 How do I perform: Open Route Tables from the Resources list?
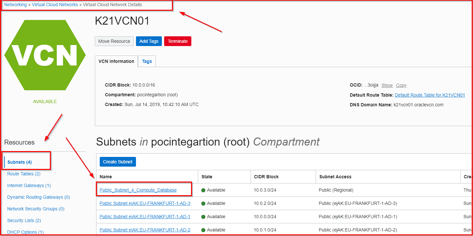[24, 174]
